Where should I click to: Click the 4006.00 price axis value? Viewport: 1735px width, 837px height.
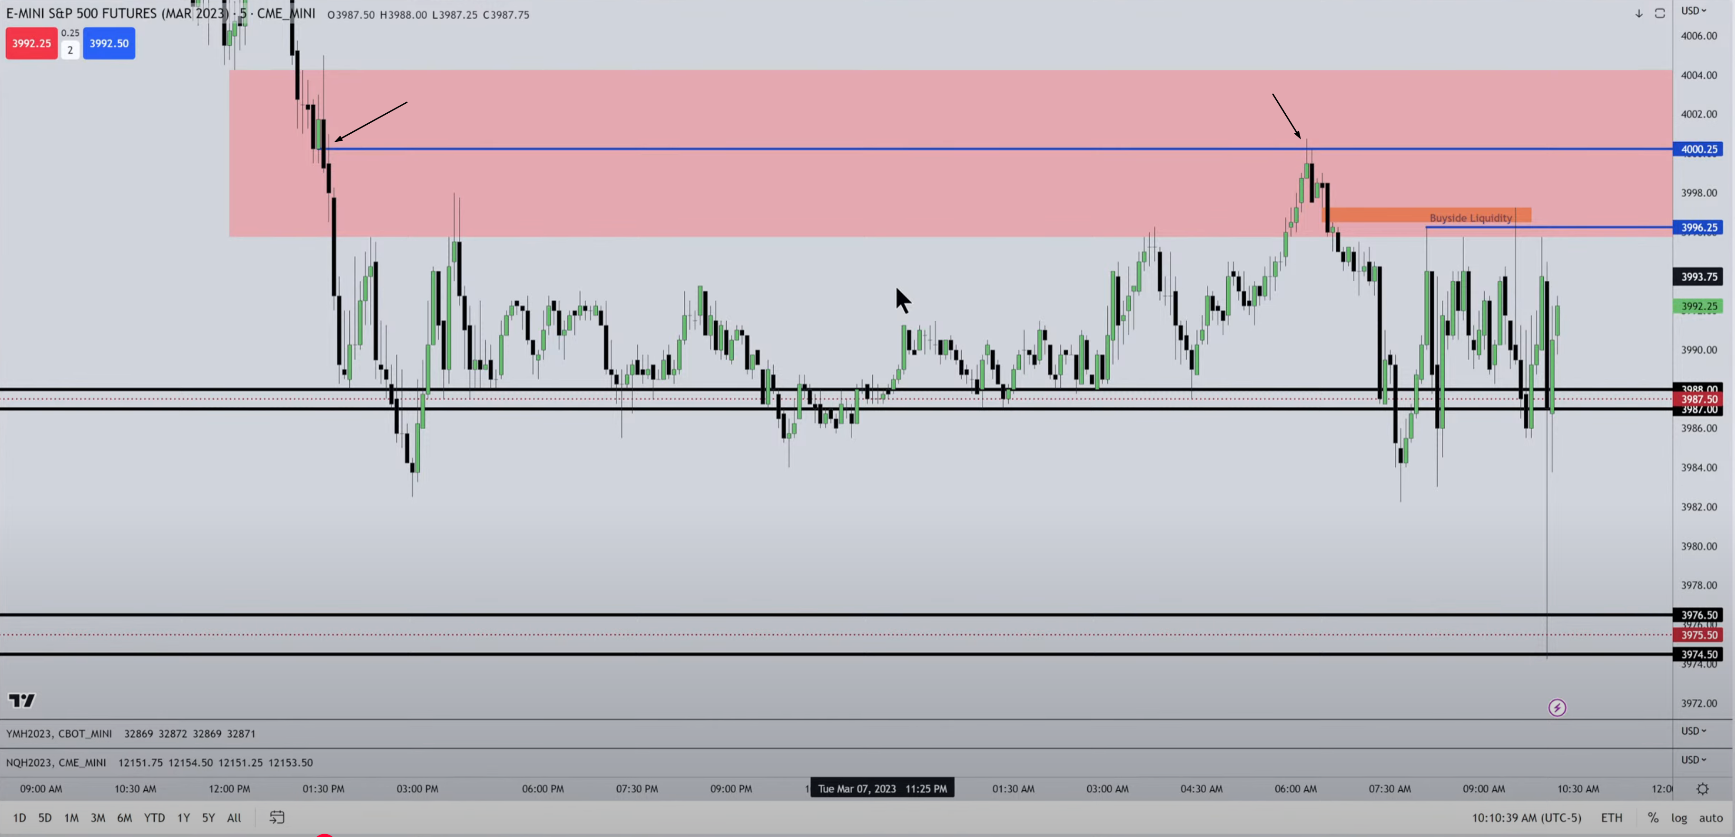click(1699, 36)
